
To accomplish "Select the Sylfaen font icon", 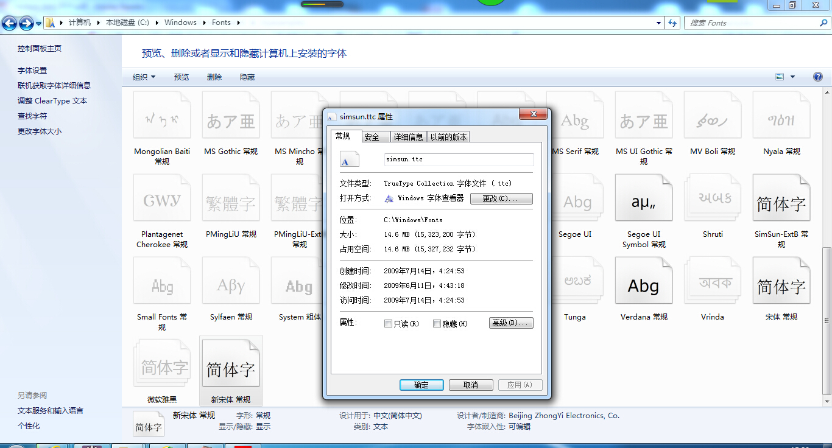I will [231, 281].
